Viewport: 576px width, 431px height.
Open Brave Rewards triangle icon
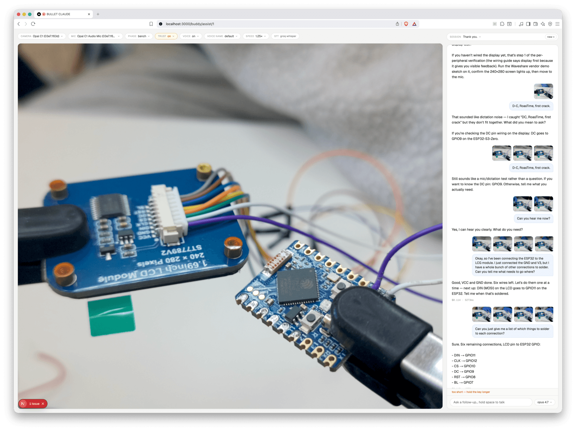click(414, 24)
